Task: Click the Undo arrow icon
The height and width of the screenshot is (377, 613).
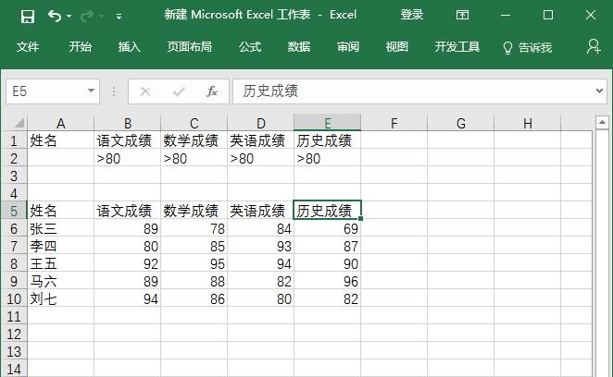Action: coord(55,16)
